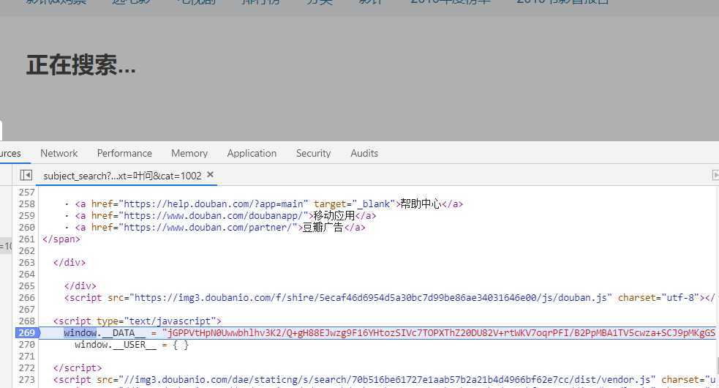This screenshot has height=388, width=719.
Task: Click line number 269 breakpoint marker
Action: point(27,333)
